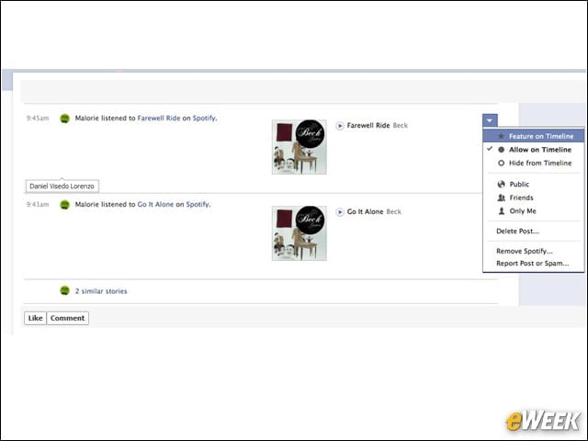
Task: Set post visibility to Only Me
Action: [x=533, y=211]
